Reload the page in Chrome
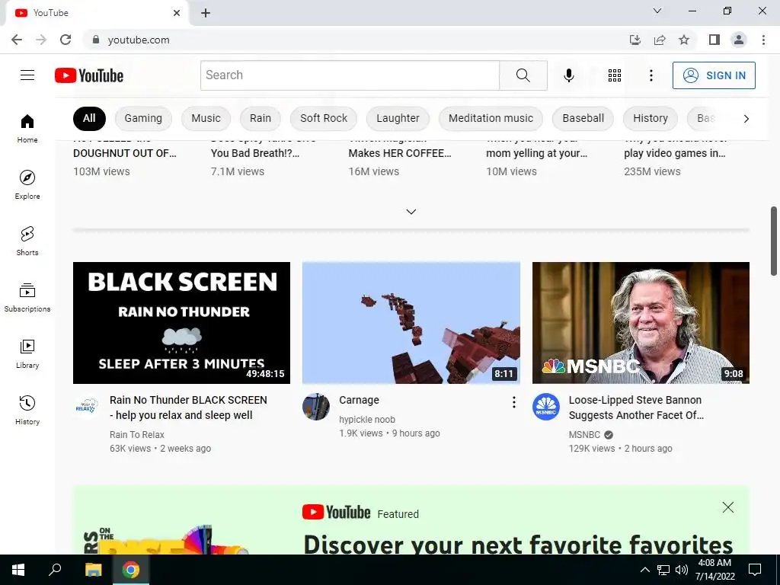This screenshot has width=780, height=585. (x=66, y=40)
